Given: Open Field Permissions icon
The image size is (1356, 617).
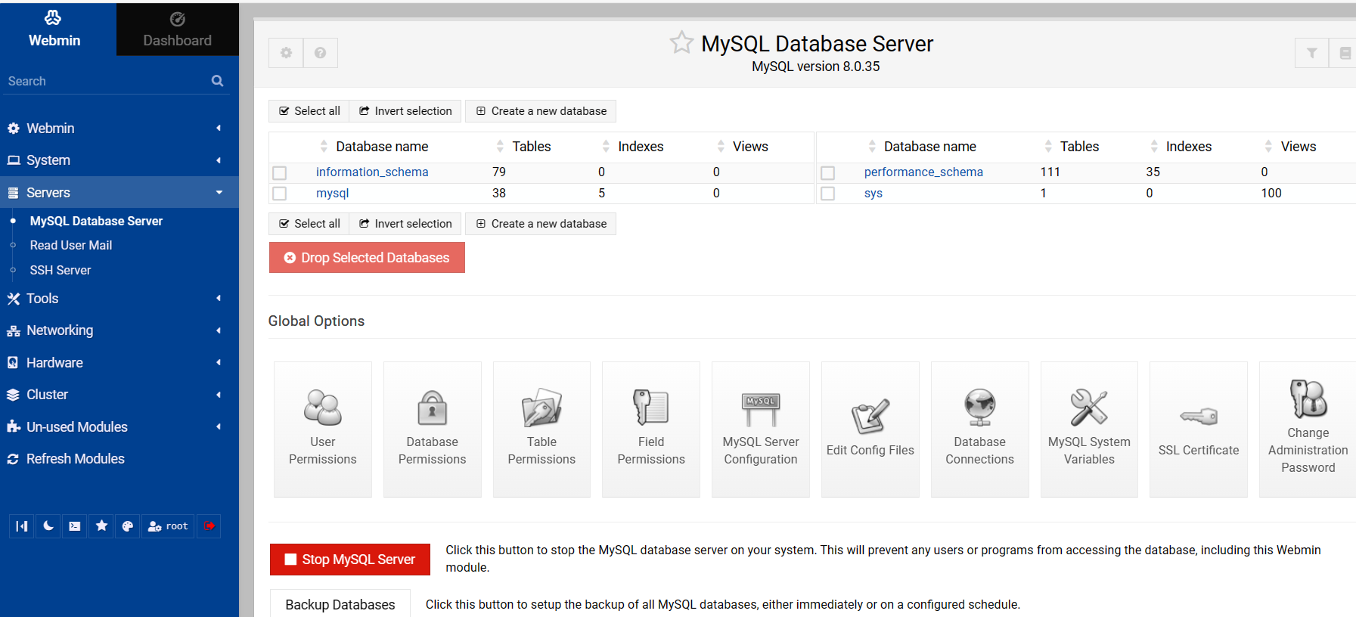Looking at the screenshot, I should [x=651, y=429].
